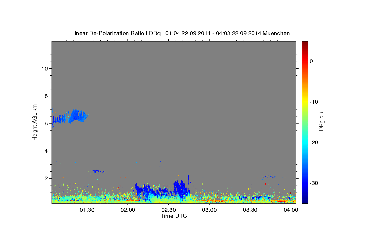Click the 03:00 time tick label

click(209, 210)
